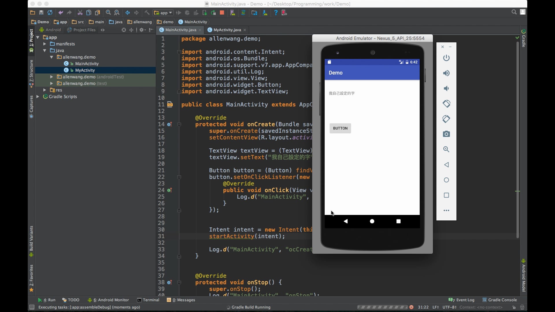Expand the res folder in tree
555x312 pixels.
pyautogui.click(x=45, y=90)
